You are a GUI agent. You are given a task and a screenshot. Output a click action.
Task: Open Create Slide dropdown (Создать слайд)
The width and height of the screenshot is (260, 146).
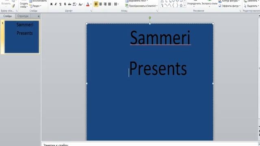tap(24, 5)
